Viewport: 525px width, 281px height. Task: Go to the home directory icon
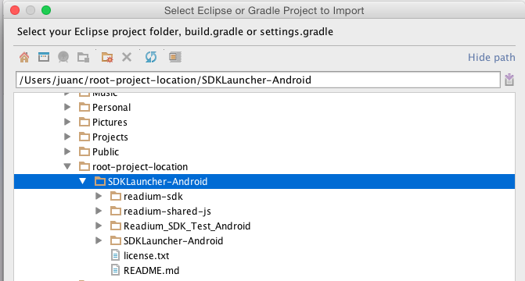pyautogui.click(x=24, y=57)
